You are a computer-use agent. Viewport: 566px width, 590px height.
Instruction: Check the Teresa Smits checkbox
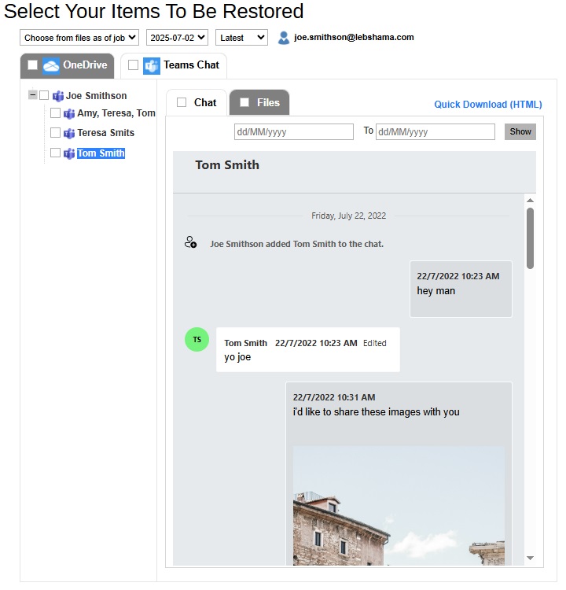[55, 133]
